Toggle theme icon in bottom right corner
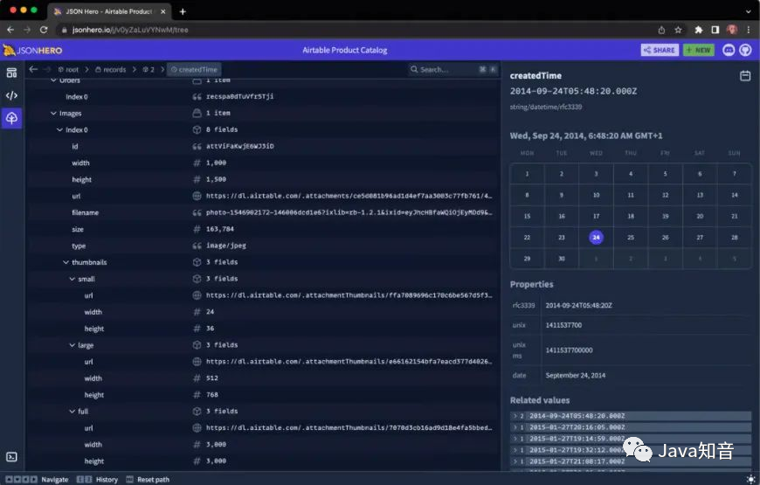760x485 pixels. point(750,479)
